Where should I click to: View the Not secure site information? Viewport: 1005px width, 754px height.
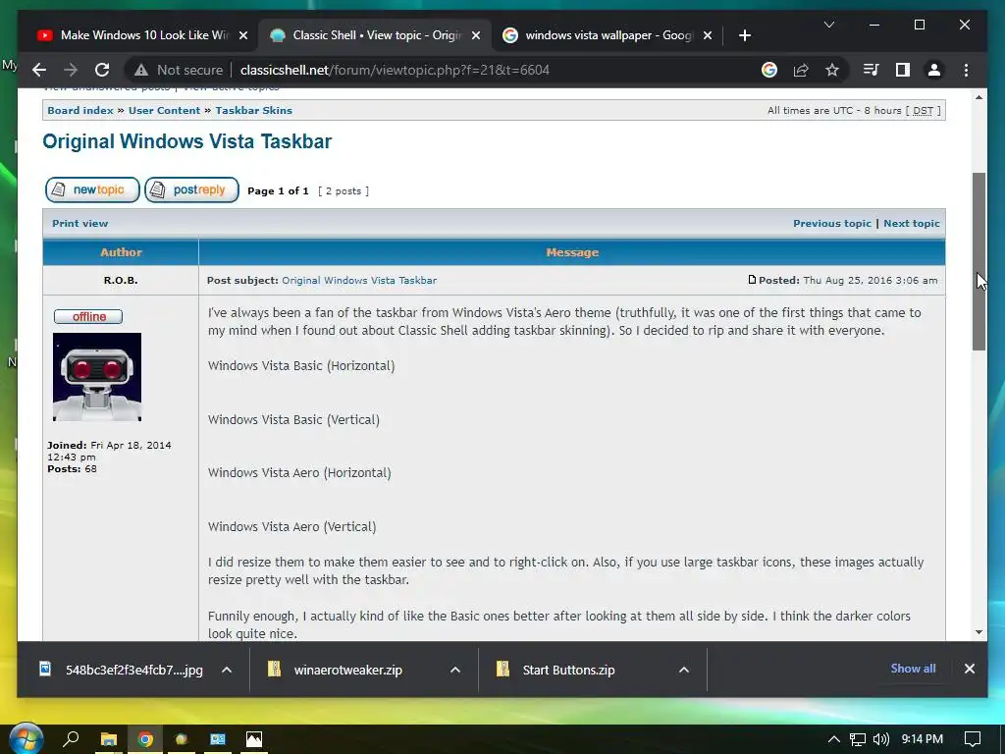(x=179, y=70)
